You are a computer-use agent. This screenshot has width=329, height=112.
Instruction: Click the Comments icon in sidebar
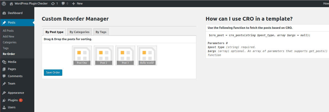click(4, 76)
